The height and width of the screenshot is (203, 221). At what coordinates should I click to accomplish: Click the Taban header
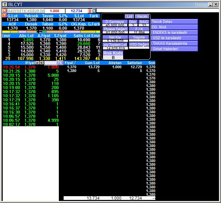(x=48, y=24)
